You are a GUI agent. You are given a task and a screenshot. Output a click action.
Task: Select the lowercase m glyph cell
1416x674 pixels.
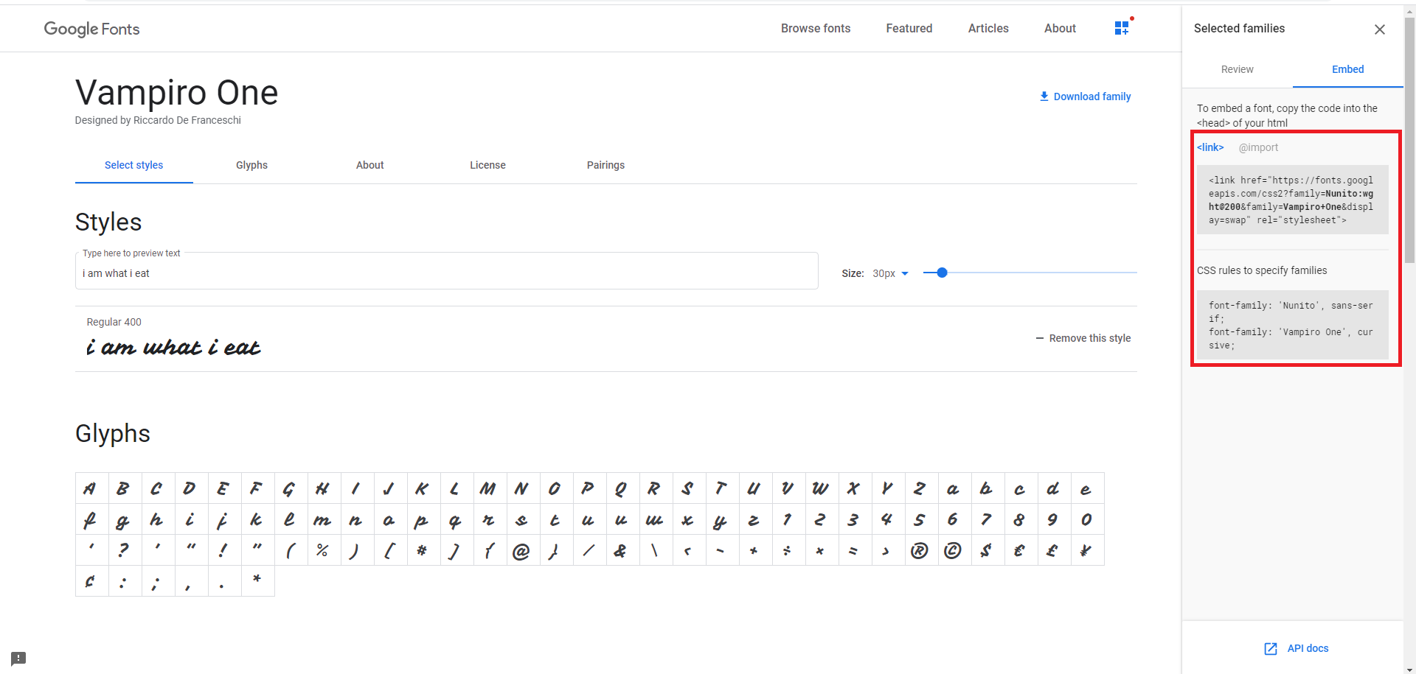[x=324, y=519]
